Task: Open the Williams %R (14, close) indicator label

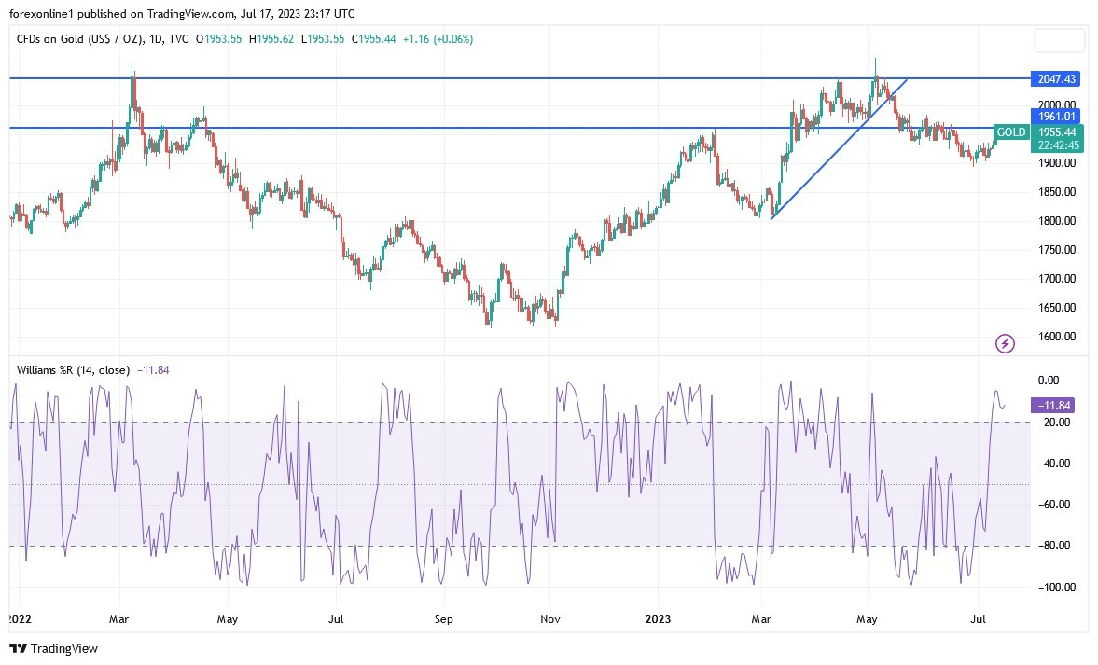Action: pyautogui.click(x=73, y=370)
